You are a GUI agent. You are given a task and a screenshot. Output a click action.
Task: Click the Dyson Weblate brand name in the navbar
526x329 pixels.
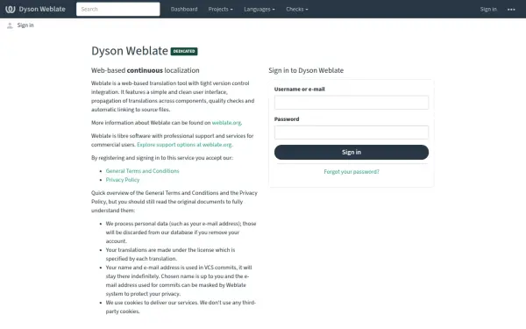tap(42, 9)
